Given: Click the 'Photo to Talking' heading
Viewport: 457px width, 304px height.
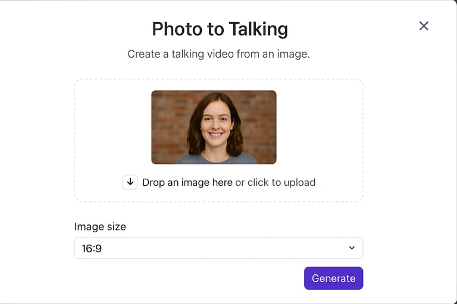Looking at the screenshot, I should (x=220, y=29).
